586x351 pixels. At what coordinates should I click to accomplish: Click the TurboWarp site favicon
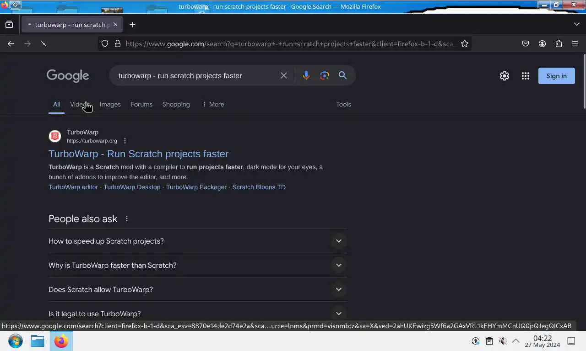[x=55, y=136]
